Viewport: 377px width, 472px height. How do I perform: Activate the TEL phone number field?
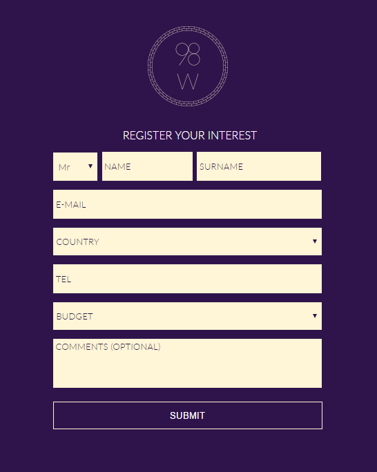point(187,279)
